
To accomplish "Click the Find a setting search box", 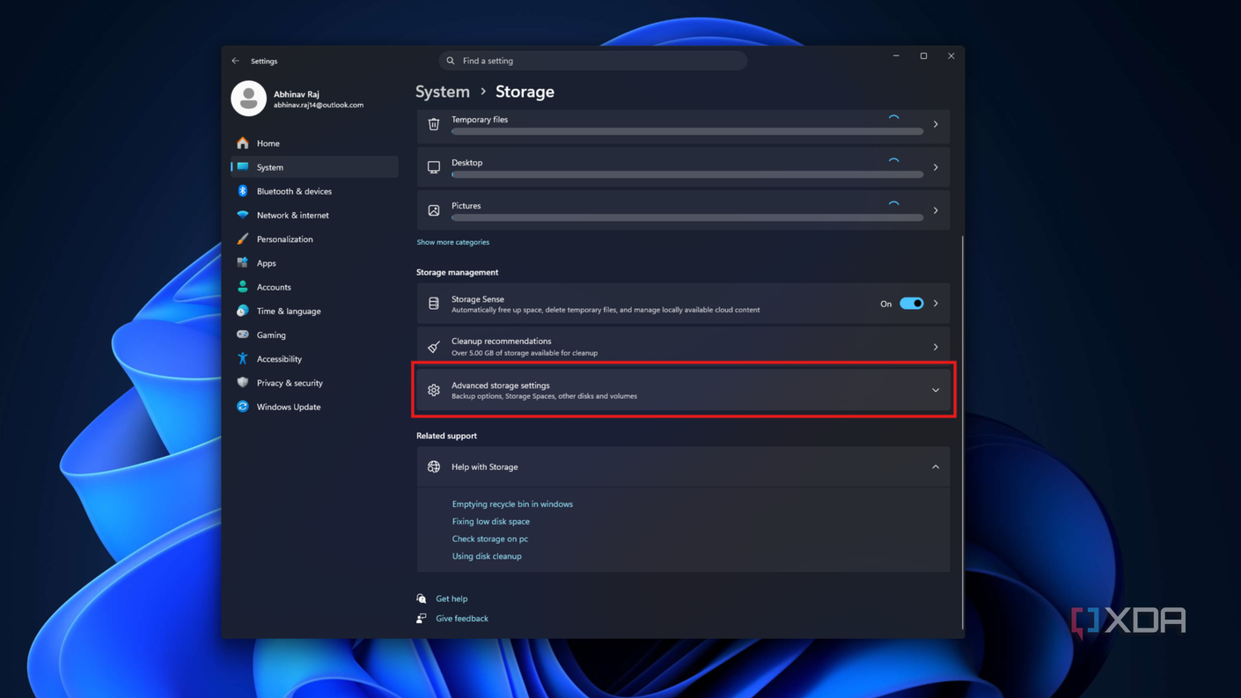I will 593,61.
